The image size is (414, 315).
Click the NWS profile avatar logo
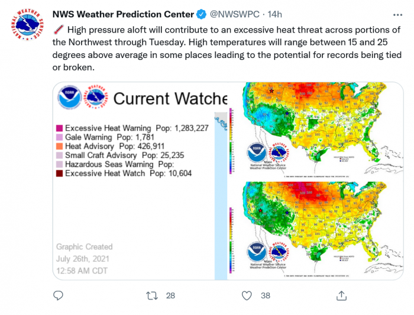27,24
